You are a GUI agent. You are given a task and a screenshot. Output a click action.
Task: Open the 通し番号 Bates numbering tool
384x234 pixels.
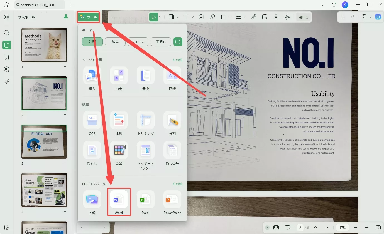[172, 154]
